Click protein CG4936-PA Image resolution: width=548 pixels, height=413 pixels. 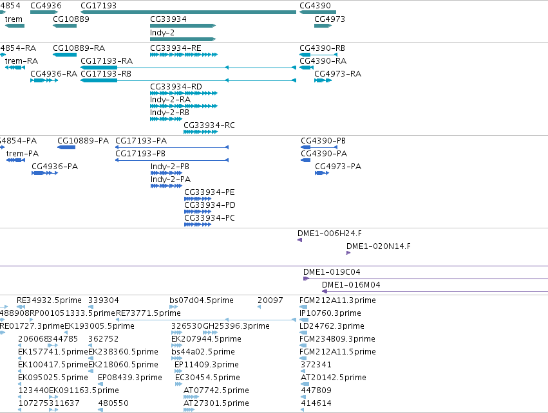pos(44,173)
